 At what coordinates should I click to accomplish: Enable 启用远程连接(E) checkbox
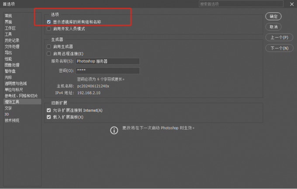tap(49, 54)
